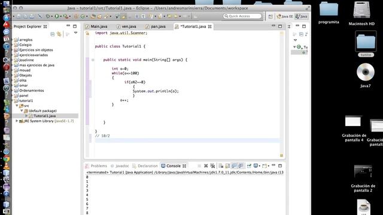Click the New Java Package icon

coord(76,16)
